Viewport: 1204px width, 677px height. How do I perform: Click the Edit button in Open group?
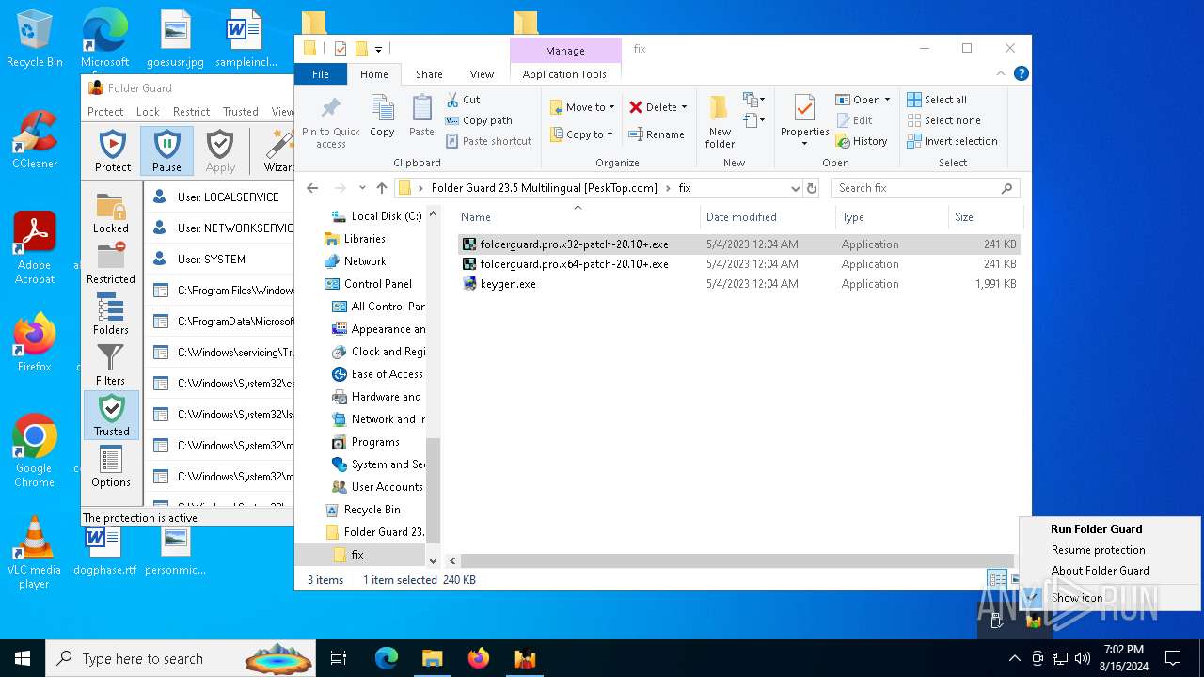click(x=854, y=120)
